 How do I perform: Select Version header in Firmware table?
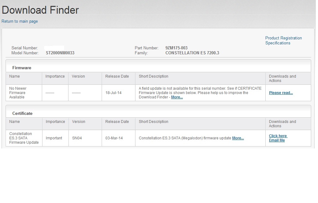(x=78, y=76)
